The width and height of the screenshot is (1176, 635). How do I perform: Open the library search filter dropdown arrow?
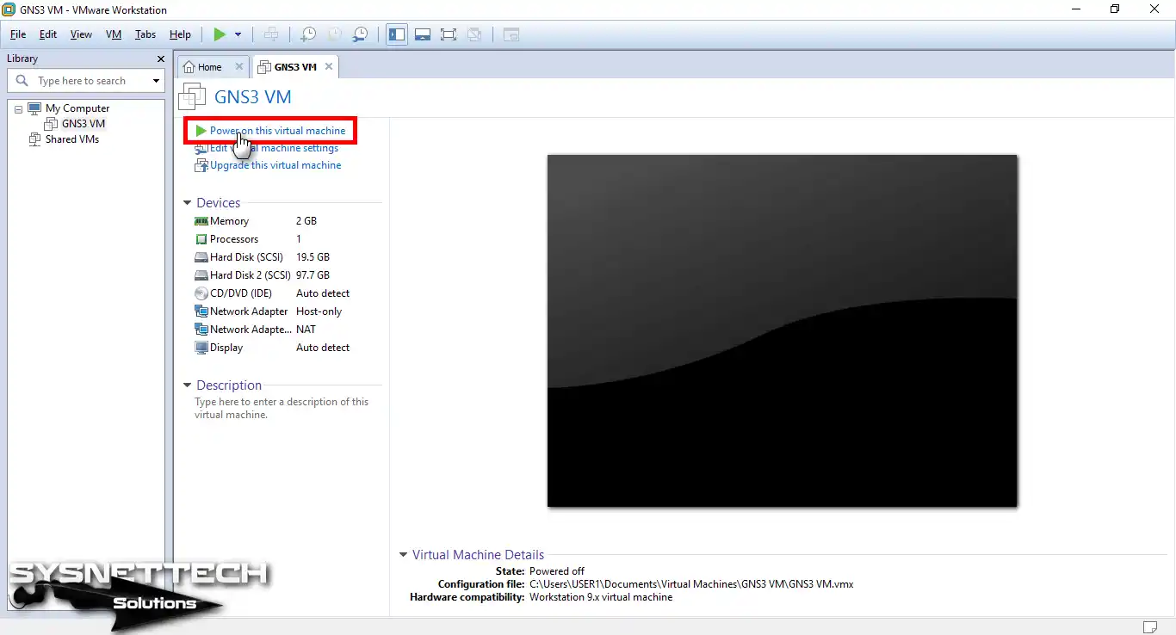pos(156,81)
